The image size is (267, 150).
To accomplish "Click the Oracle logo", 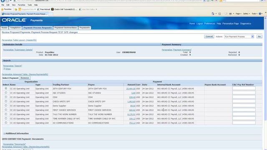I will (x=14, y=20).
